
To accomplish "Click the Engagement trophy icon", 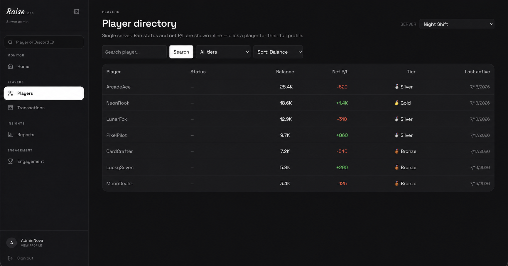I will (10, 161).
